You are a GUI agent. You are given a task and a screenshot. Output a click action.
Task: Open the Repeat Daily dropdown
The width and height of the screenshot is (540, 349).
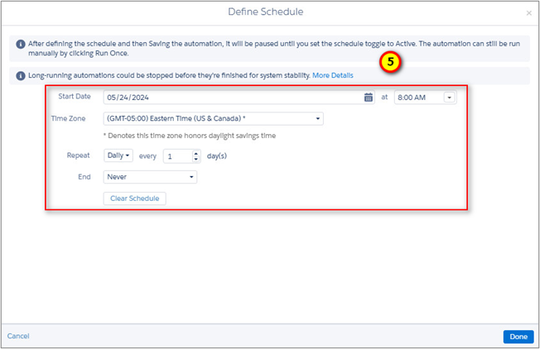118,155
